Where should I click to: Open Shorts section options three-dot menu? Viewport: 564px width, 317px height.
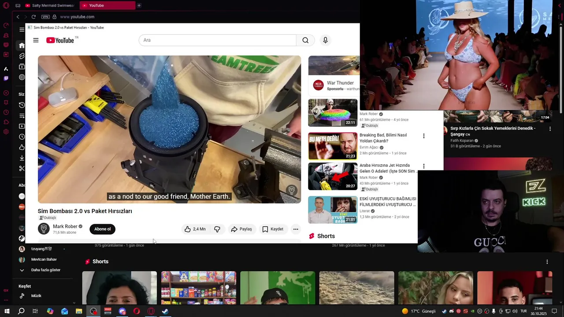[547, 262]
